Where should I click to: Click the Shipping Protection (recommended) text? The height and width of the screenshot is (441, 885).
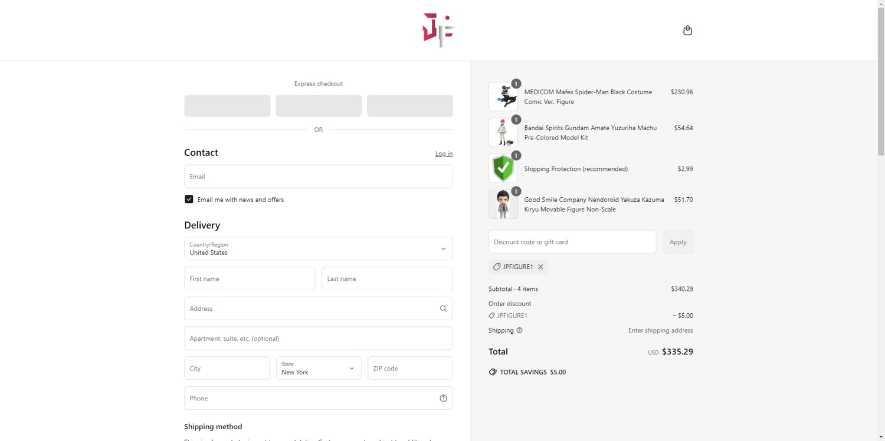(576, 169)
